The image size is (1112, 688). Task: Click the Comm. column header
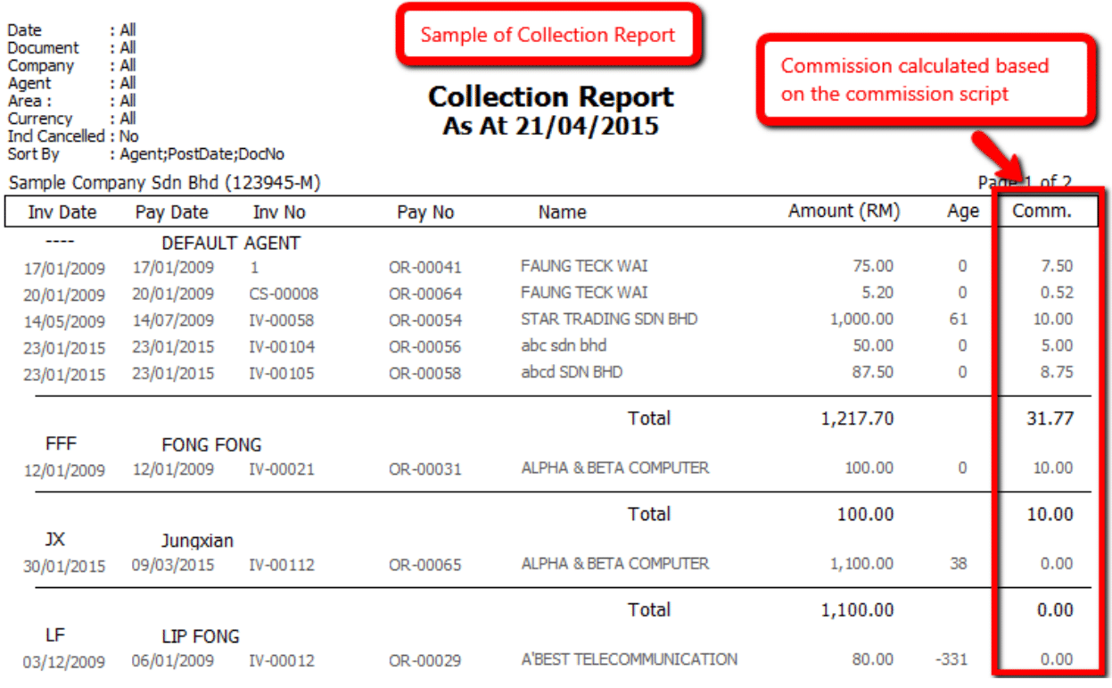(x=1042, y=211)
